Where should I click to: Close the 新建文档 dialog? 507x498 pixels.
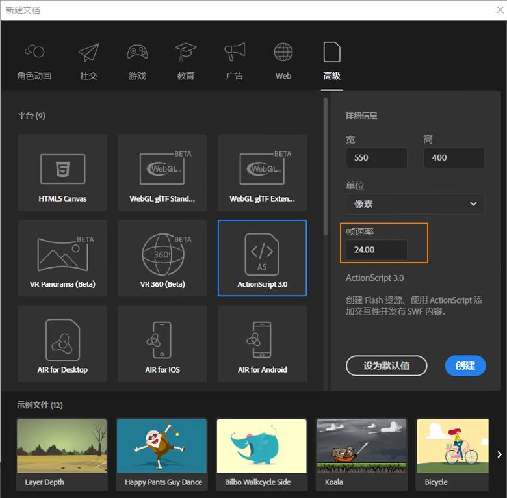(x=500, y=10)
